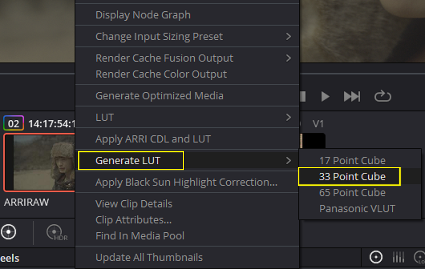Click the clip number 02 badge
This screenshot has height=269, width=425.
(x=13, y=123)
